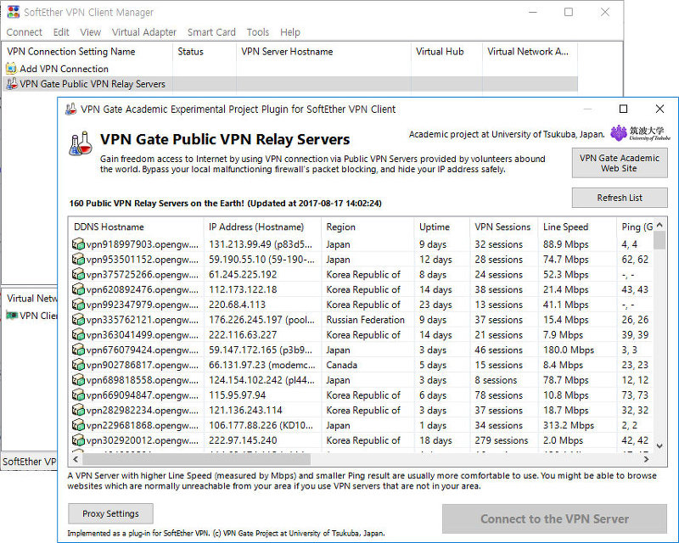The image size is (679, 543).
Task: Click server icon for vpn335762121
Action: (78, 320)
